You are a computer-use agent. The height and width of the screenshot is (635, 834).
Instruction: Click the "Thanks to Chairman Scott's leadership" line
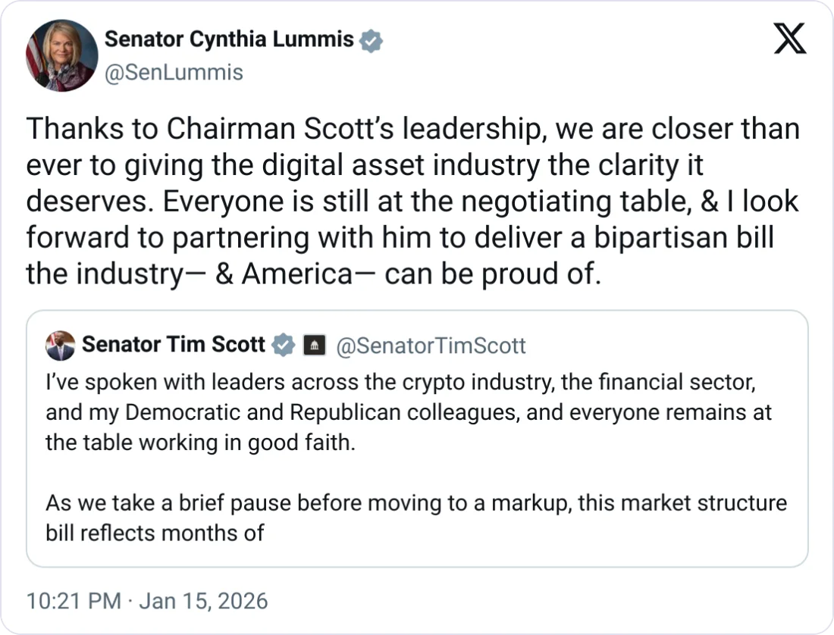412,130
